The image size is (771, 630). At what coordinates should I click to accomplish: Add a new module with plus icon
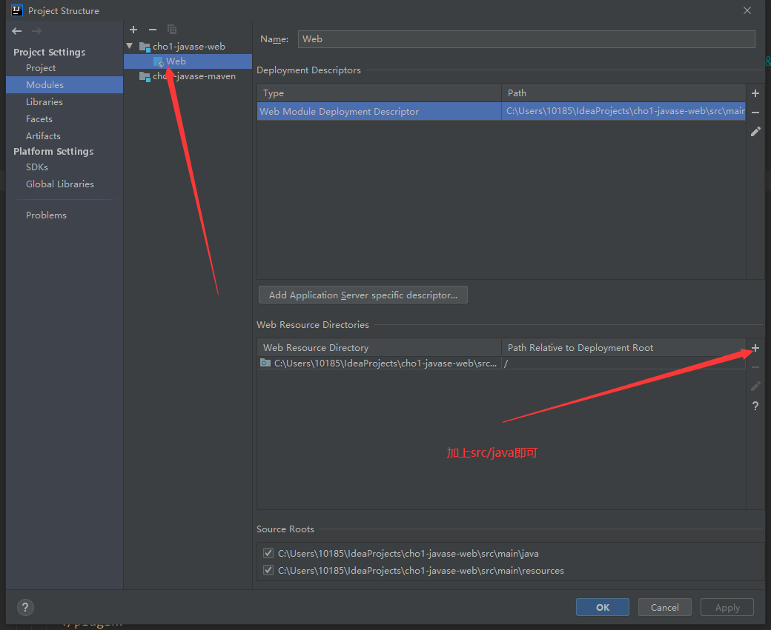pos(133,30)
